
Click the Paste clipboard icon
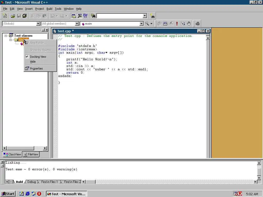click(45, 16)
